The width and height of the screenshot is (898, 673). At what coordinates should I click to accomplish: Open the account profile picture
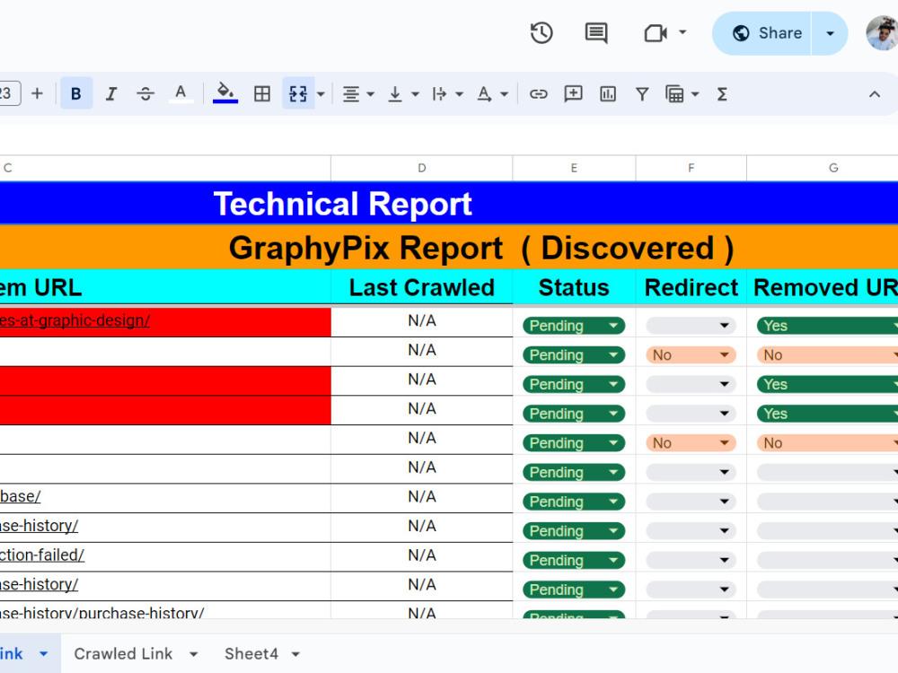pyautogui.click(x=882, y=33)
